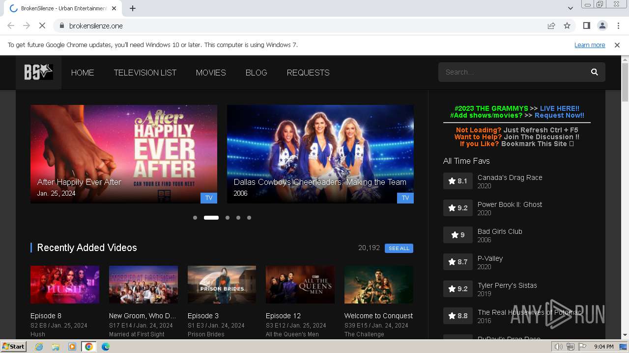Open Action Center flag icon
Viewport: 629px width, 353px height.
(582, 347)
